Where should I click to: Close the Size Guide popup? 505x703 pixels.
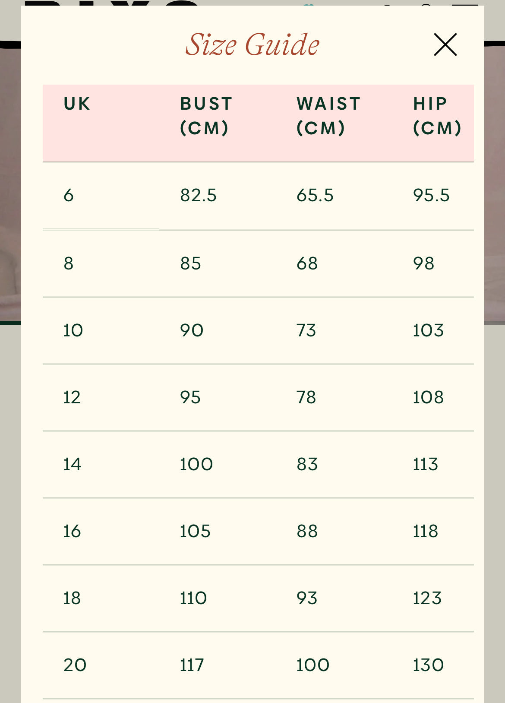click(445, 44)
